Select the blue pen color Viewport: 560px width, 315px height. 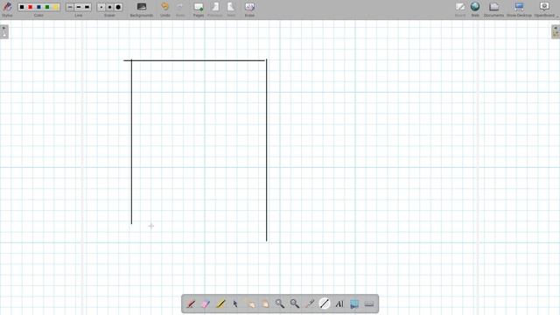pyautogui.click(x=38, y=7)
